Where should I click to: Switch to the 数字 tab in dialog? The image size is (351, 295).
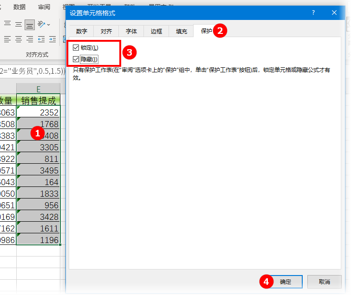point(82,31)
